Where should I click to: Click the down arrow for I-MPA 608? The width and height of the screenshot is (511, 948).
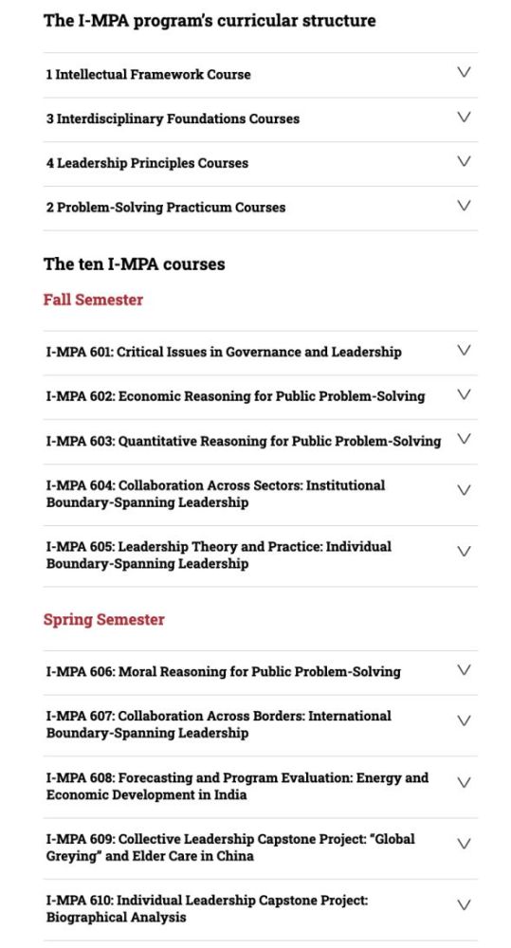[464, 782]
